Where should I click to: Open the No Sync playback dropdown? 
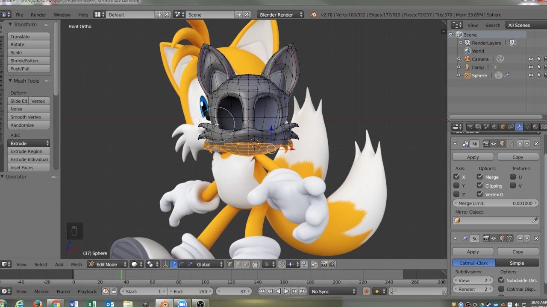pyautogui.click(x=333, y=291)
